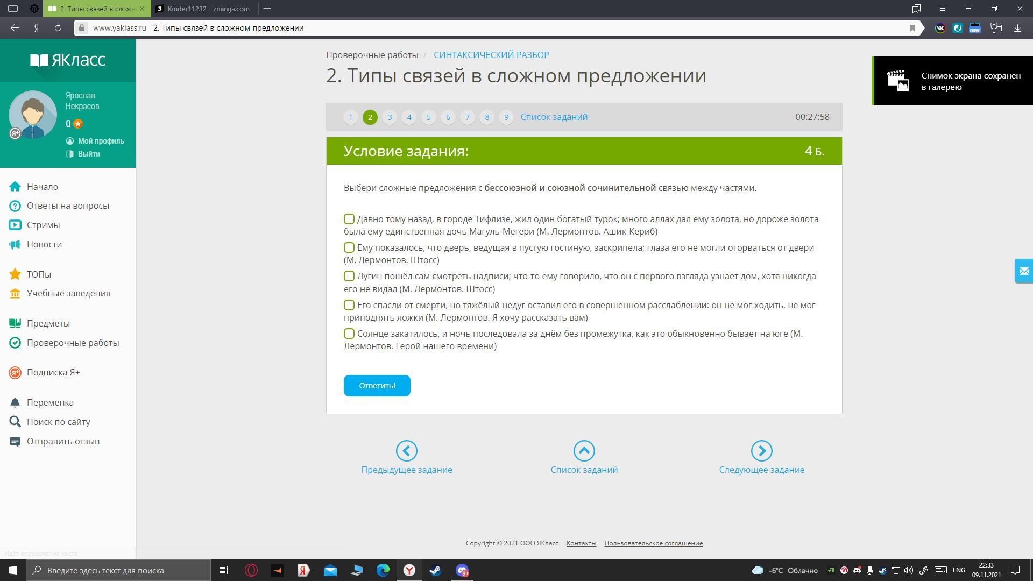This screenshot has width=1033, height=581.
Task: Open the Поиск по сайту search
Action: [58, 422]
